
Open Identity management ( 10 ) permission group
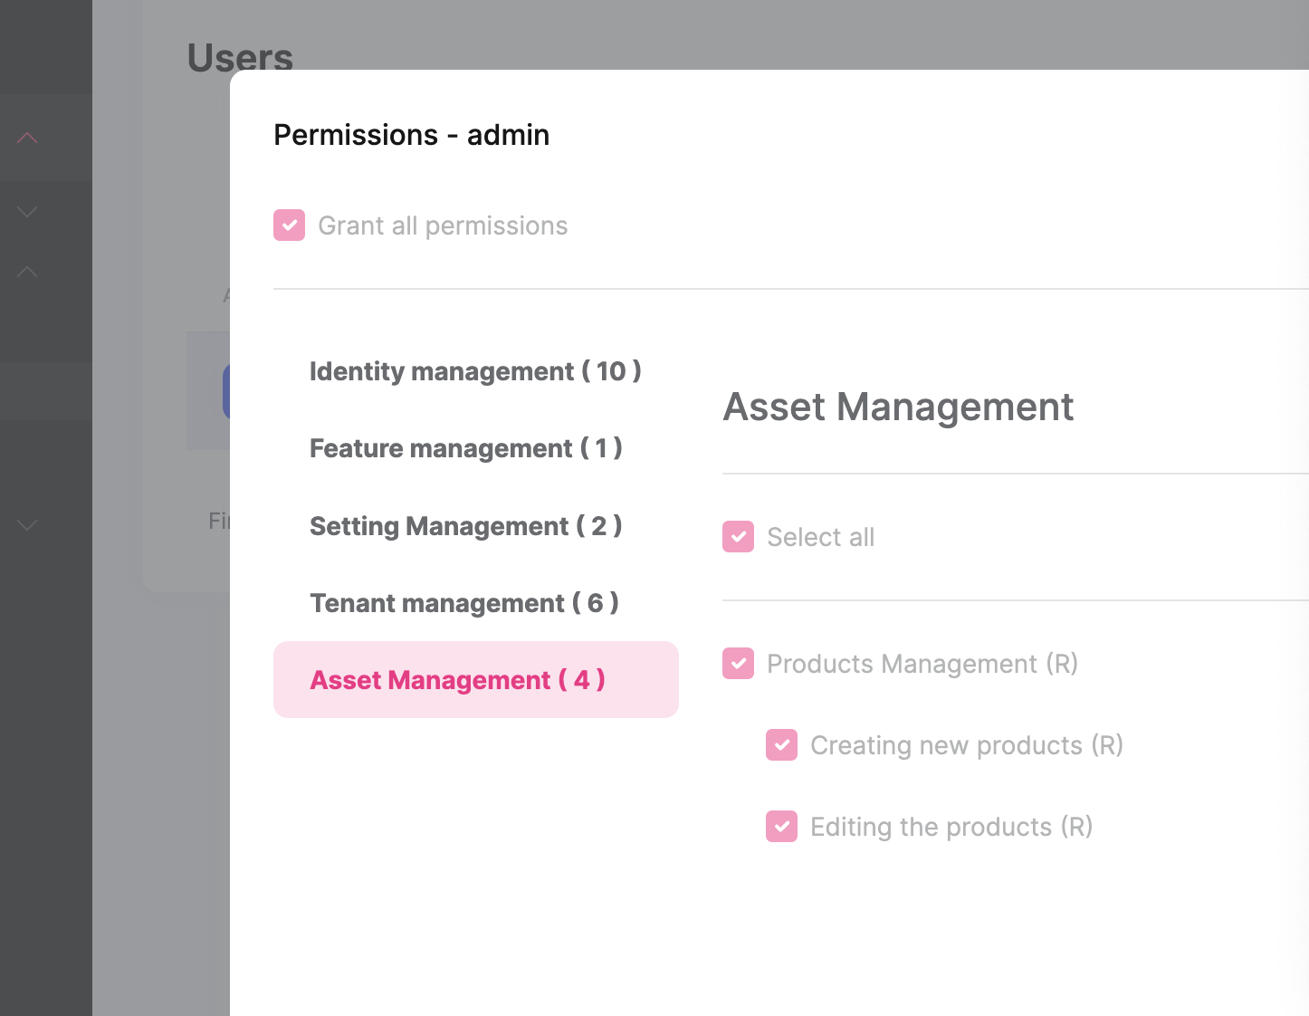476,371
